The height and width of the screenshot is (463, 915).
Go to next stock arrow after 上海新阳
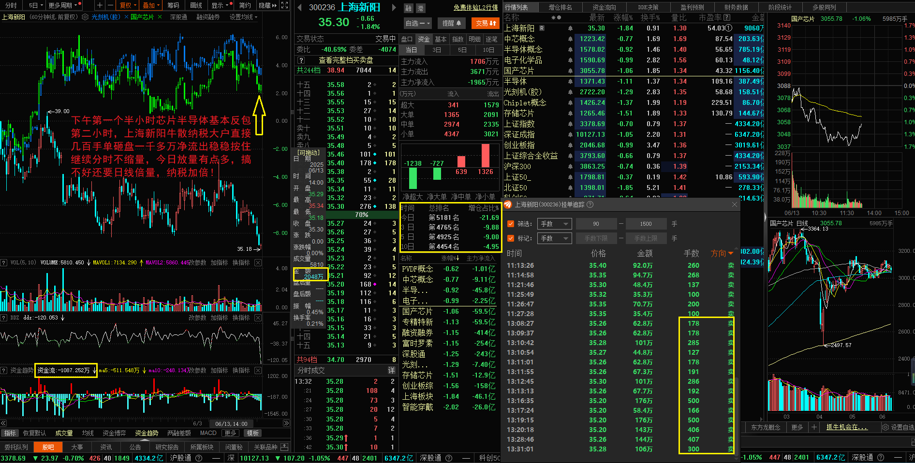point(394,7)
